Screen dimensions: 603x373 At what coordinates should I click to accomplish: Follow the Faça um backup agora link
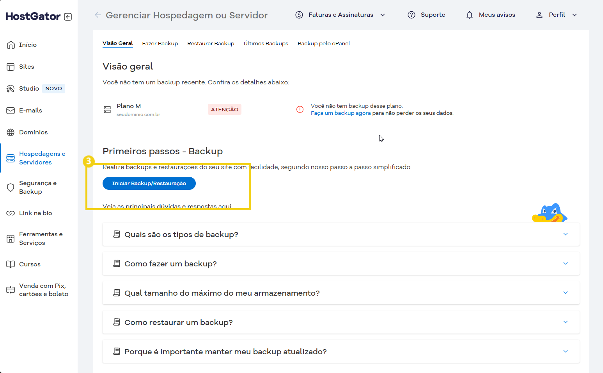[341, 113]
